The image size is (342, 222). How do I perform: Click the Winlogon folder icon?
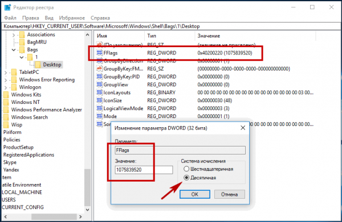[14, 87]
